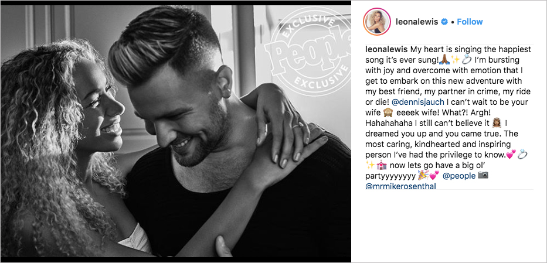
Task: Click the sparkles emoji before the church
Action: (x=370, y=165)
